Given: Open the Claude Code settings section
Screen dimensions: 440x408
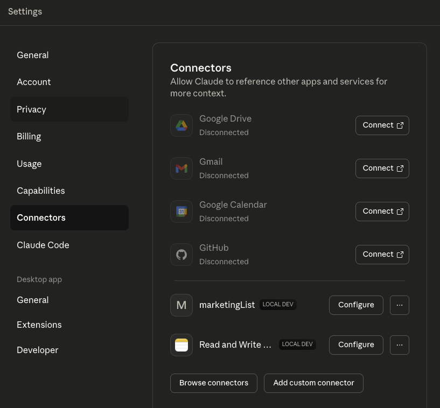Looking at the screenshot, I should pos(43,245).
